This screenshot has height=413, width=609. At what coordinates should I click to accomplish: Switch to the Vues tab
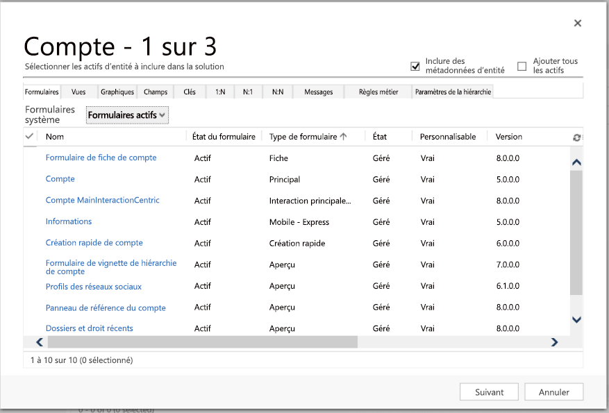click(78, 92)
